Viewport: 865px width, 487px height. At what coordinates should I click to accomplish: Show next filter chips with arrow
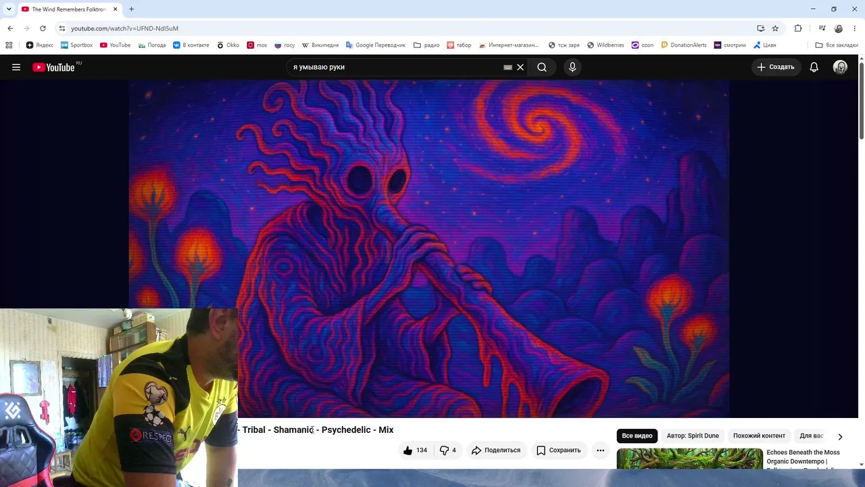(x=840, y=436)
